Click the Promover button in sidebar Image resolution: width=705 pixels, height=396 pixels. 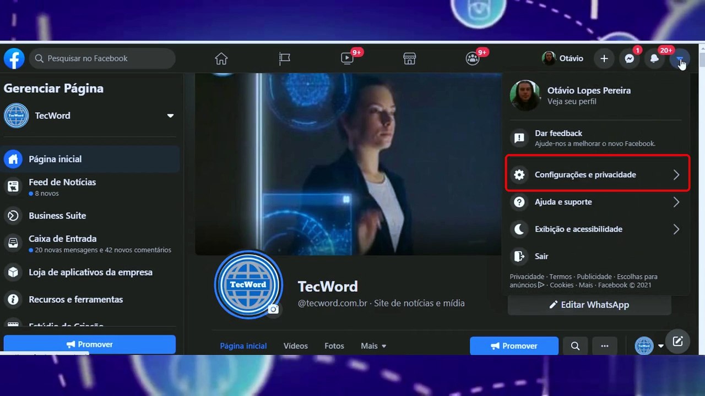point(90,344)
